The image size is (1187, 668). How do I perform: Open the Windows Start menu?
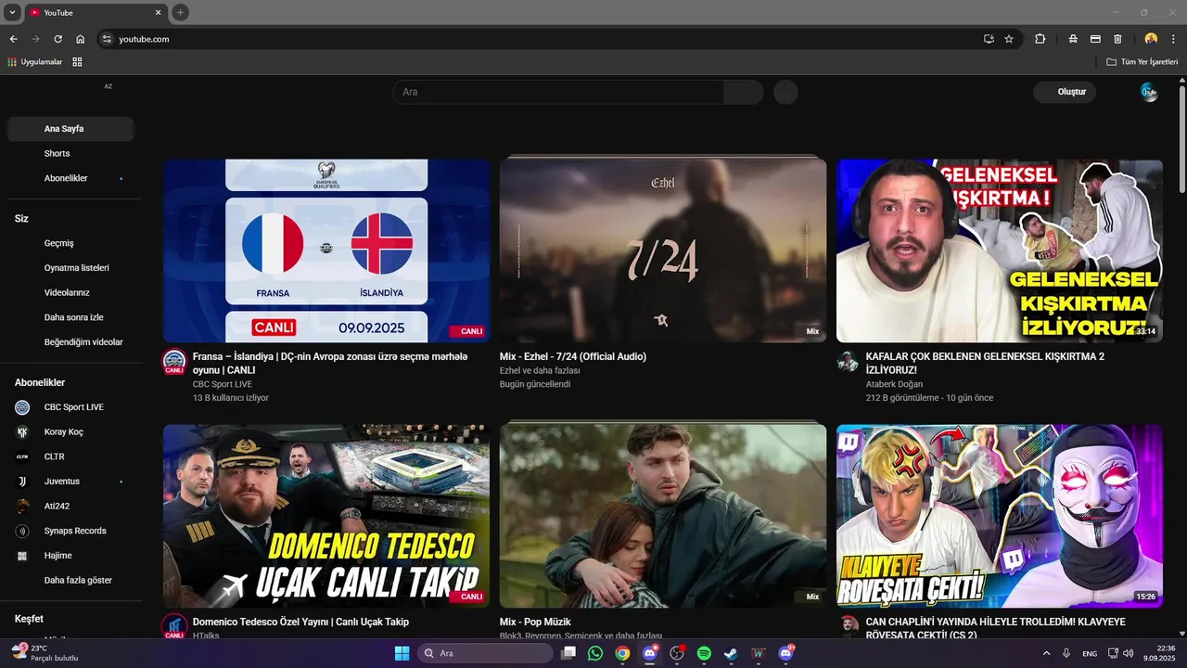pyautogui.click(x=402, y=653)
